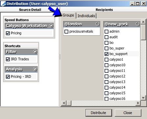
Task: Click the horizontal scrollbar right arrow
Action: pos(138,103)
